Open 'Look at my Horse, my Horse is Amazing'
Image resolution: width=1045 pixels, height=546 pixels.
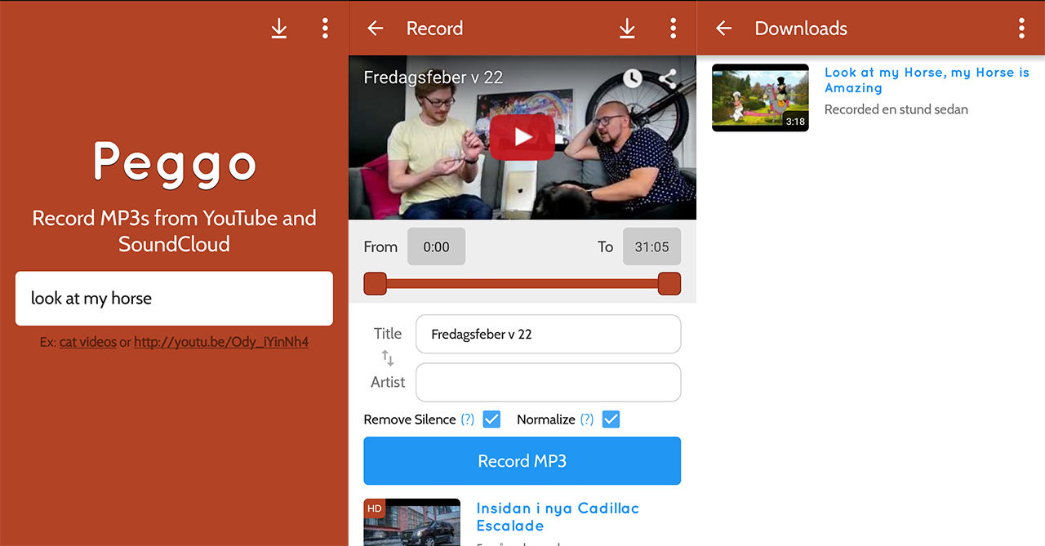[927, 80]
